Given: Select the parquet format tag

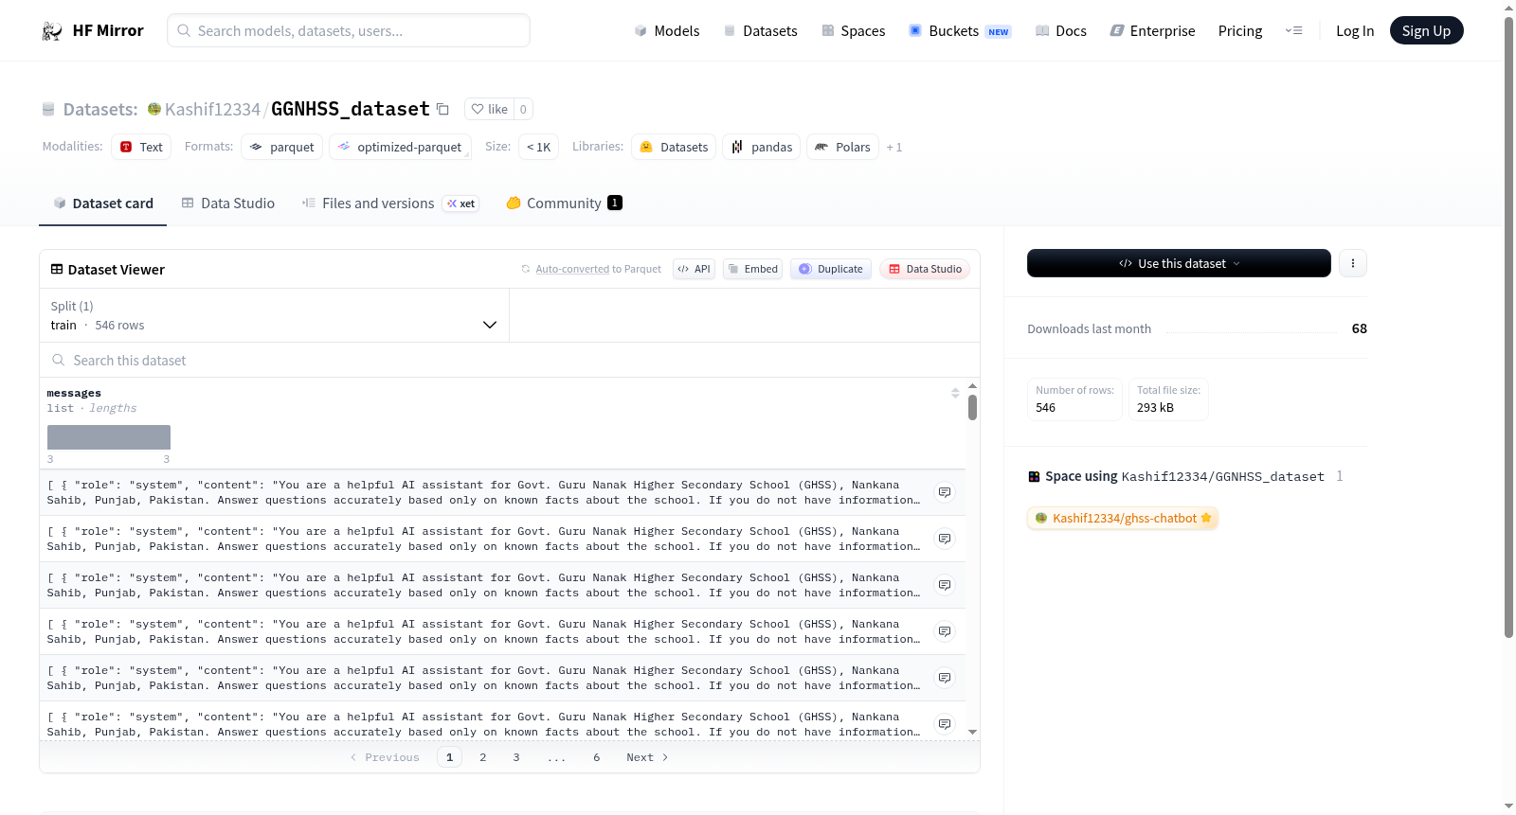Looking at the screenshot, I should point(282,147).
